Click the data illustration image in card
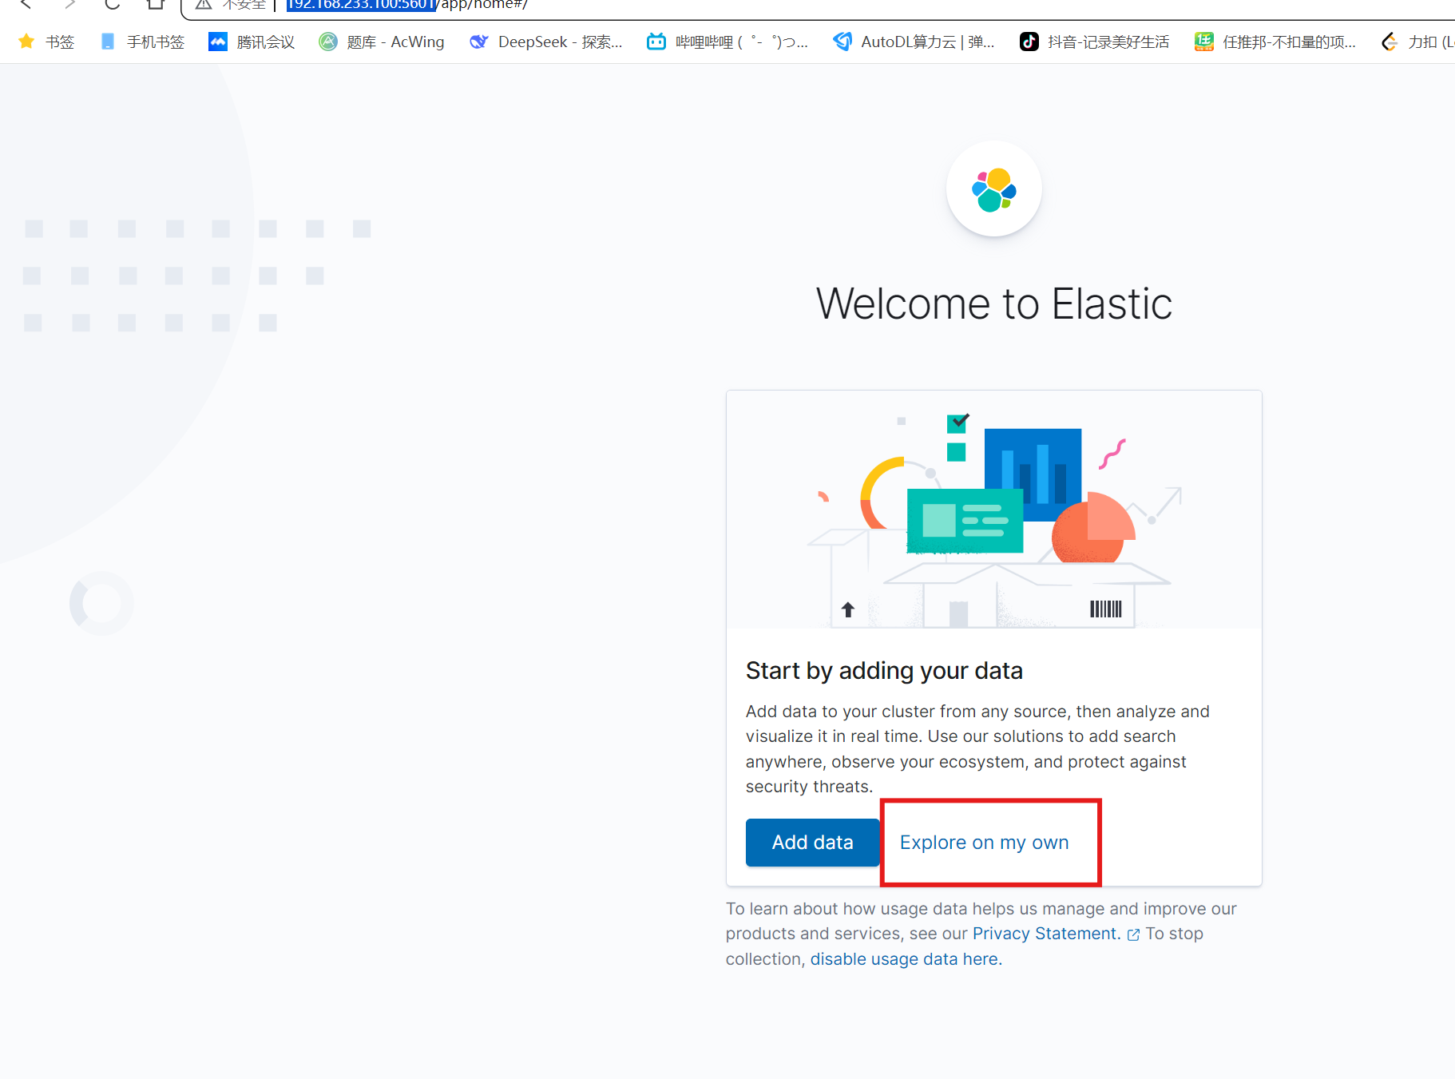1455x1079 pixels. [994, 510]
